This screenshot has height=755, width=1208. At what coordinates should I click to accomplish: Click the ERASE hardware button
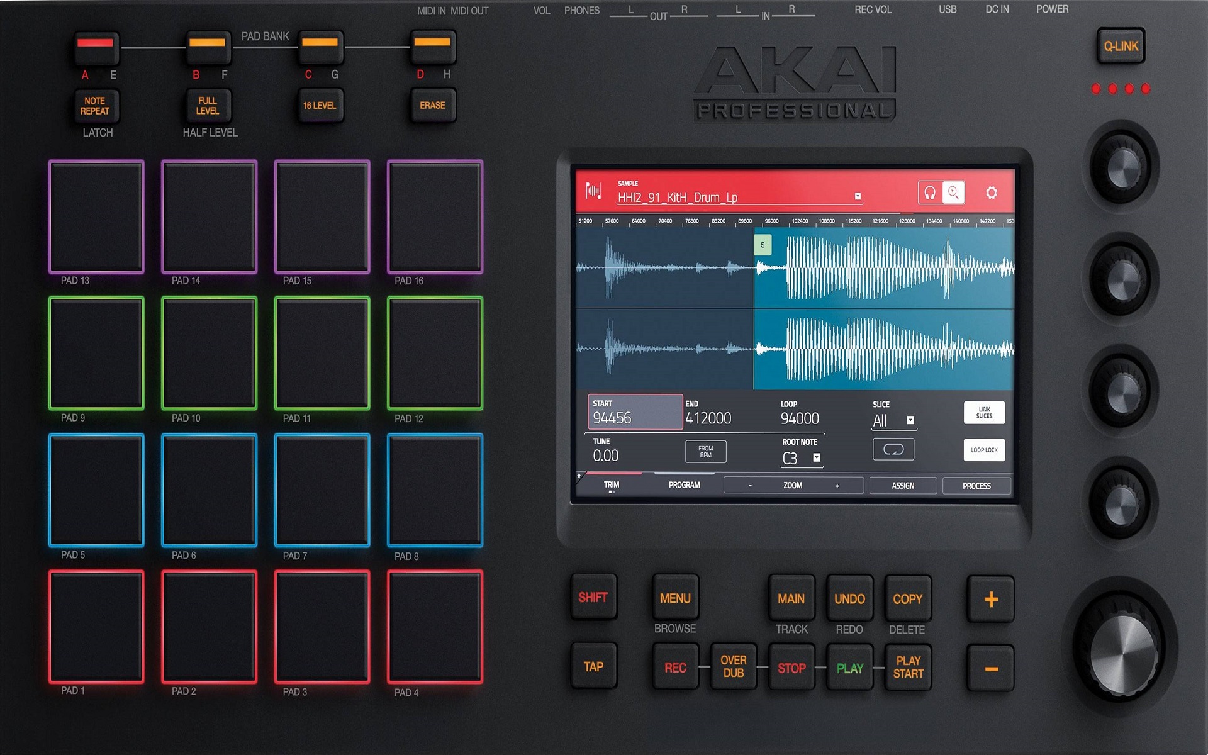(x=432, y=106)
